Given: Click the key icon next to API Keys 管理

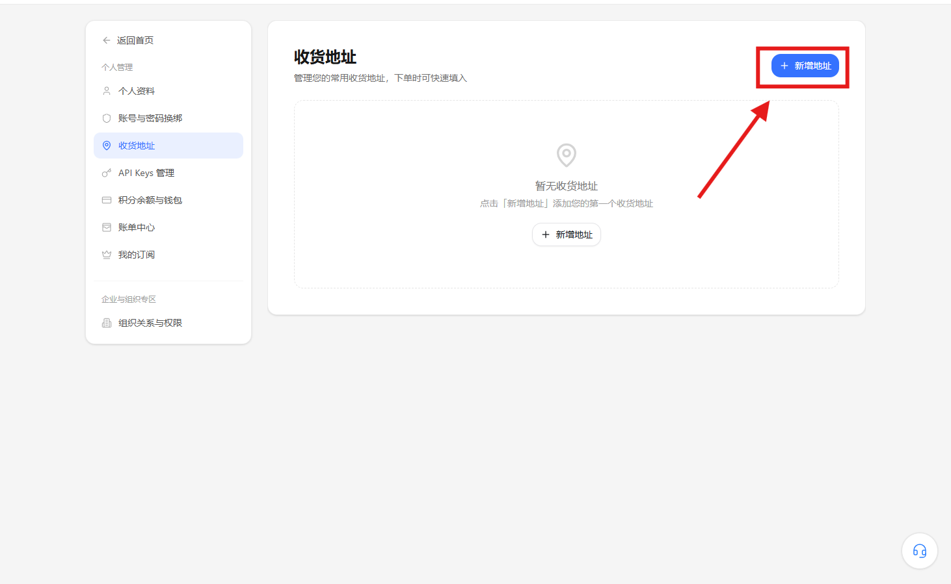Looking at the screenshot, I should (107, 173).
